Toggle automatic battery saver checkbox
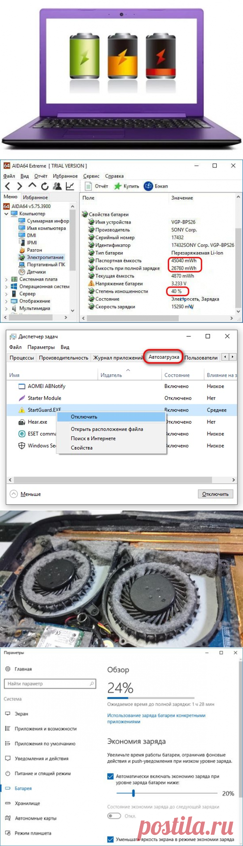 (111, 776)
